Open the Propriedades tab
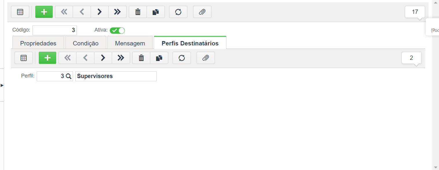This screenshot has width=439, height=170. 38,43
